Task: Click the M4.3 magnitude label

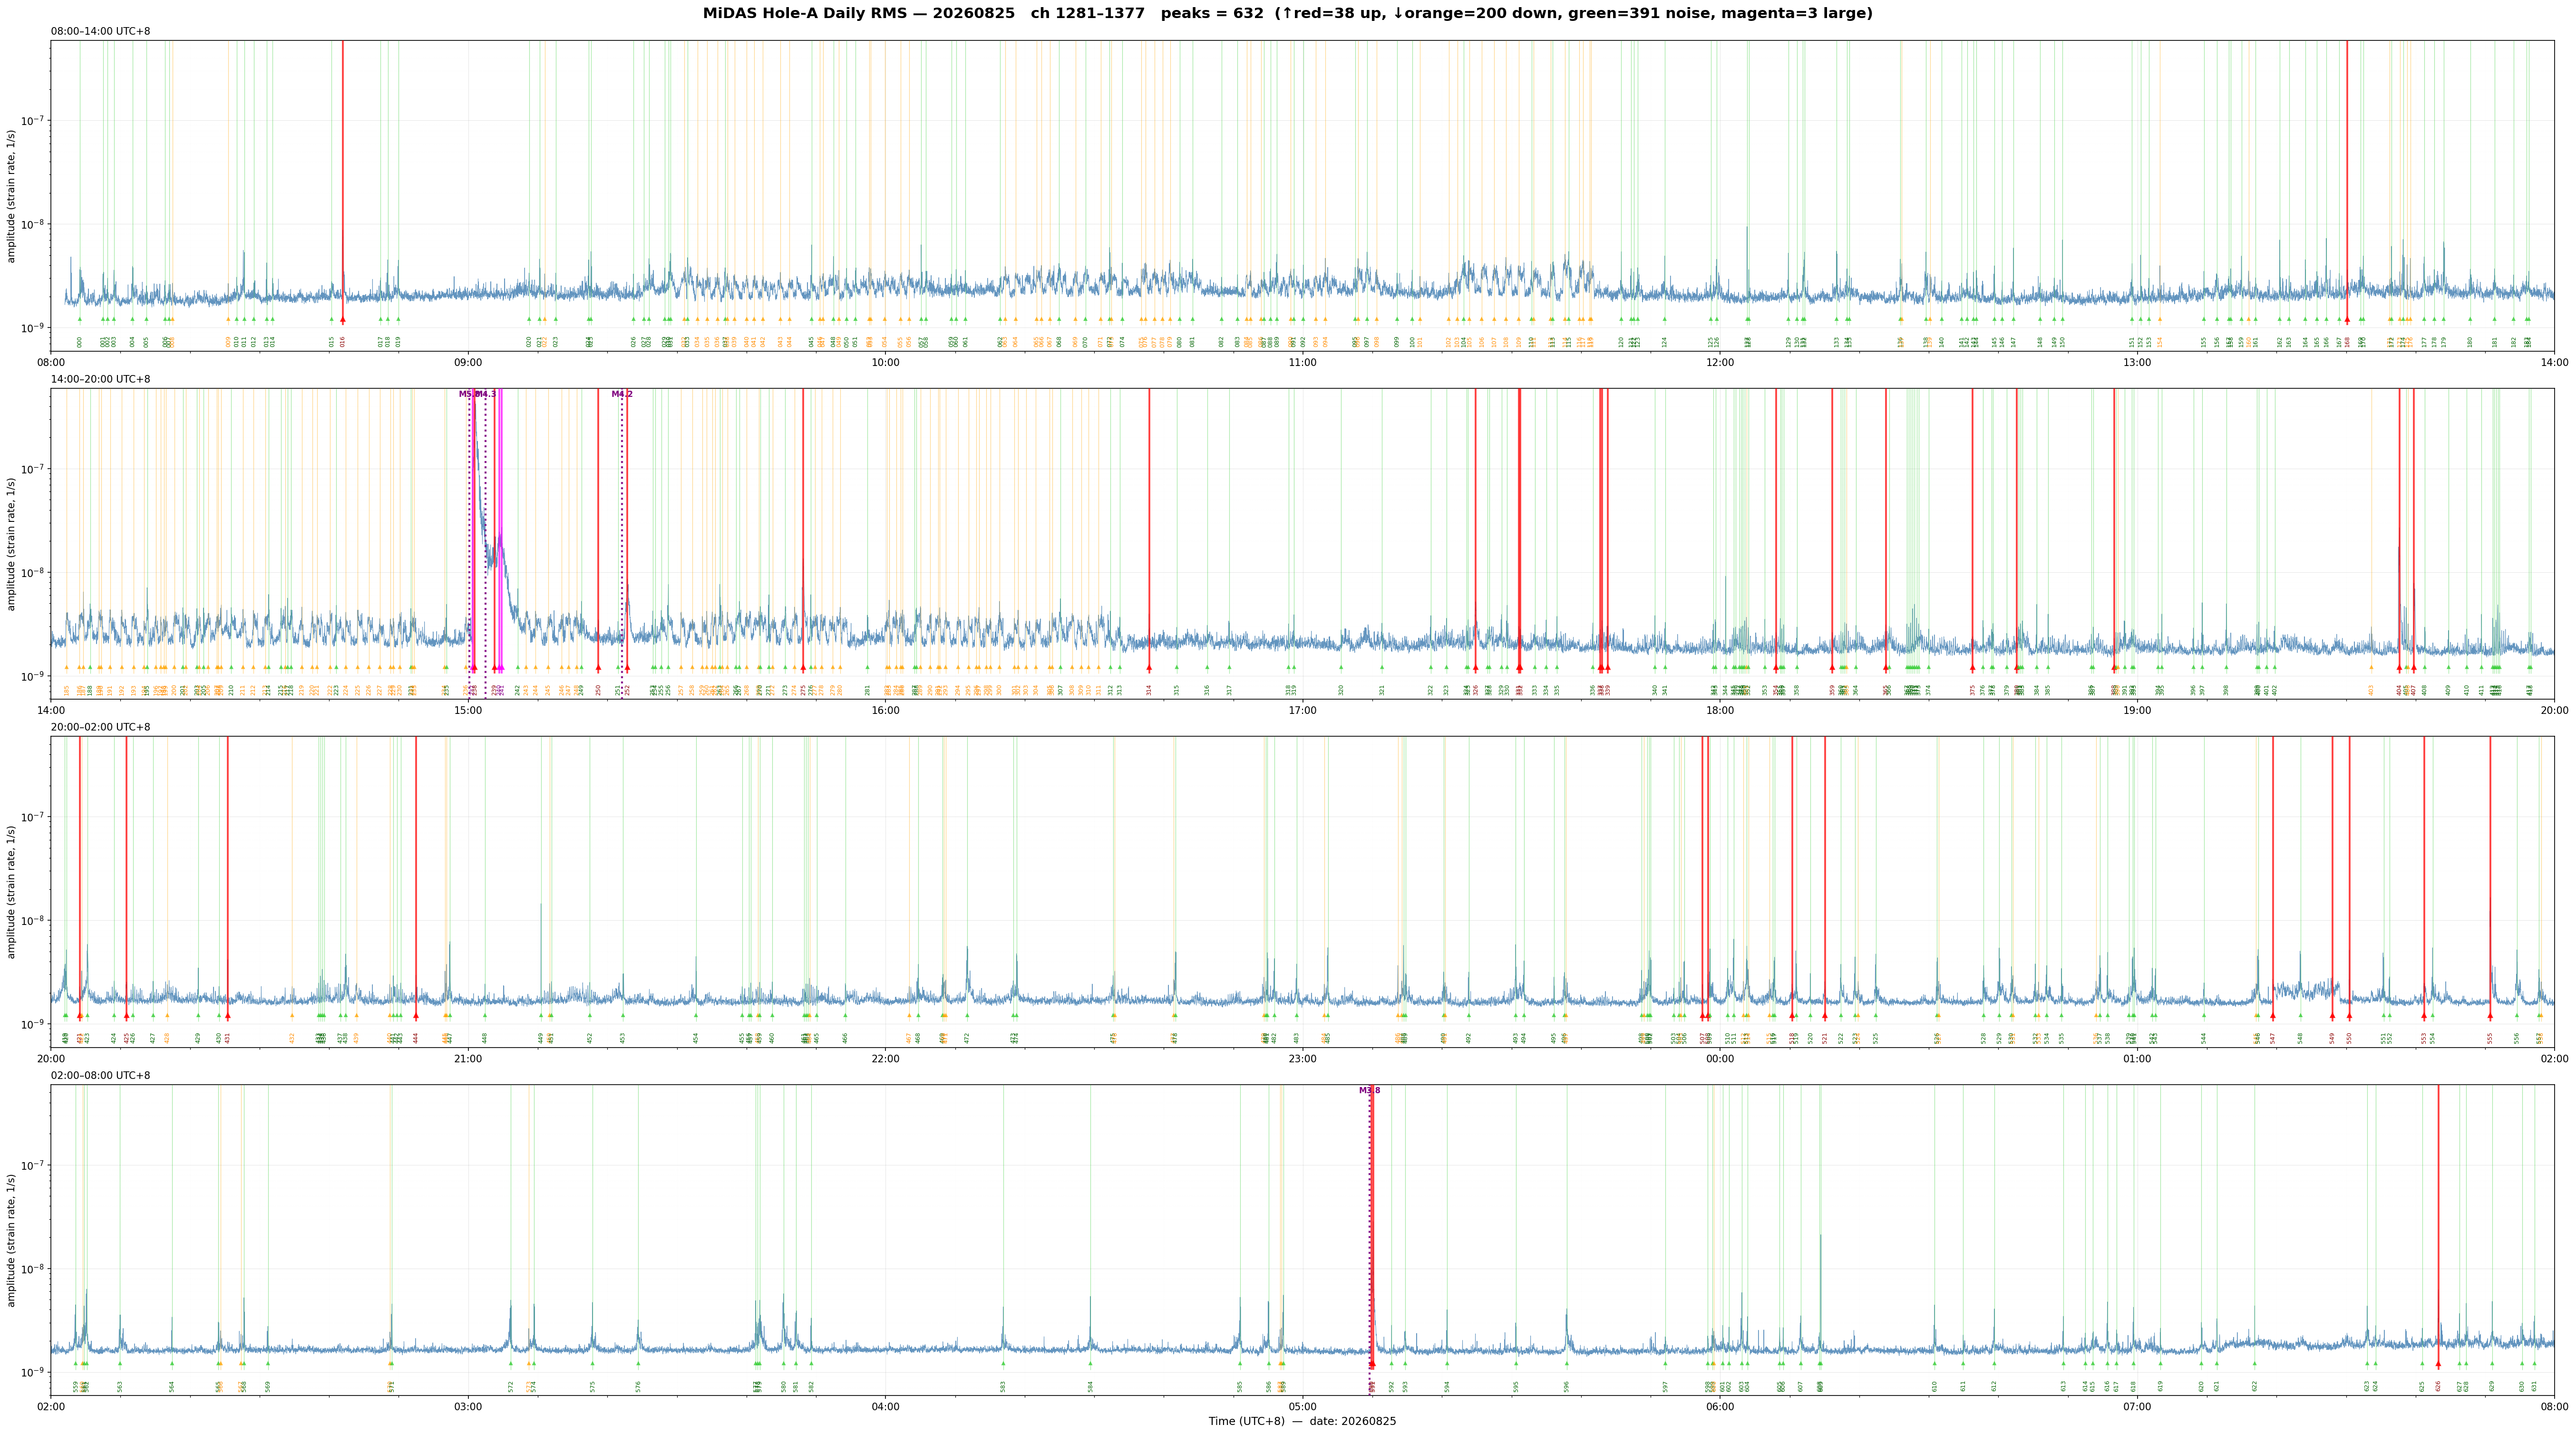Action: (x=487, y=395)
